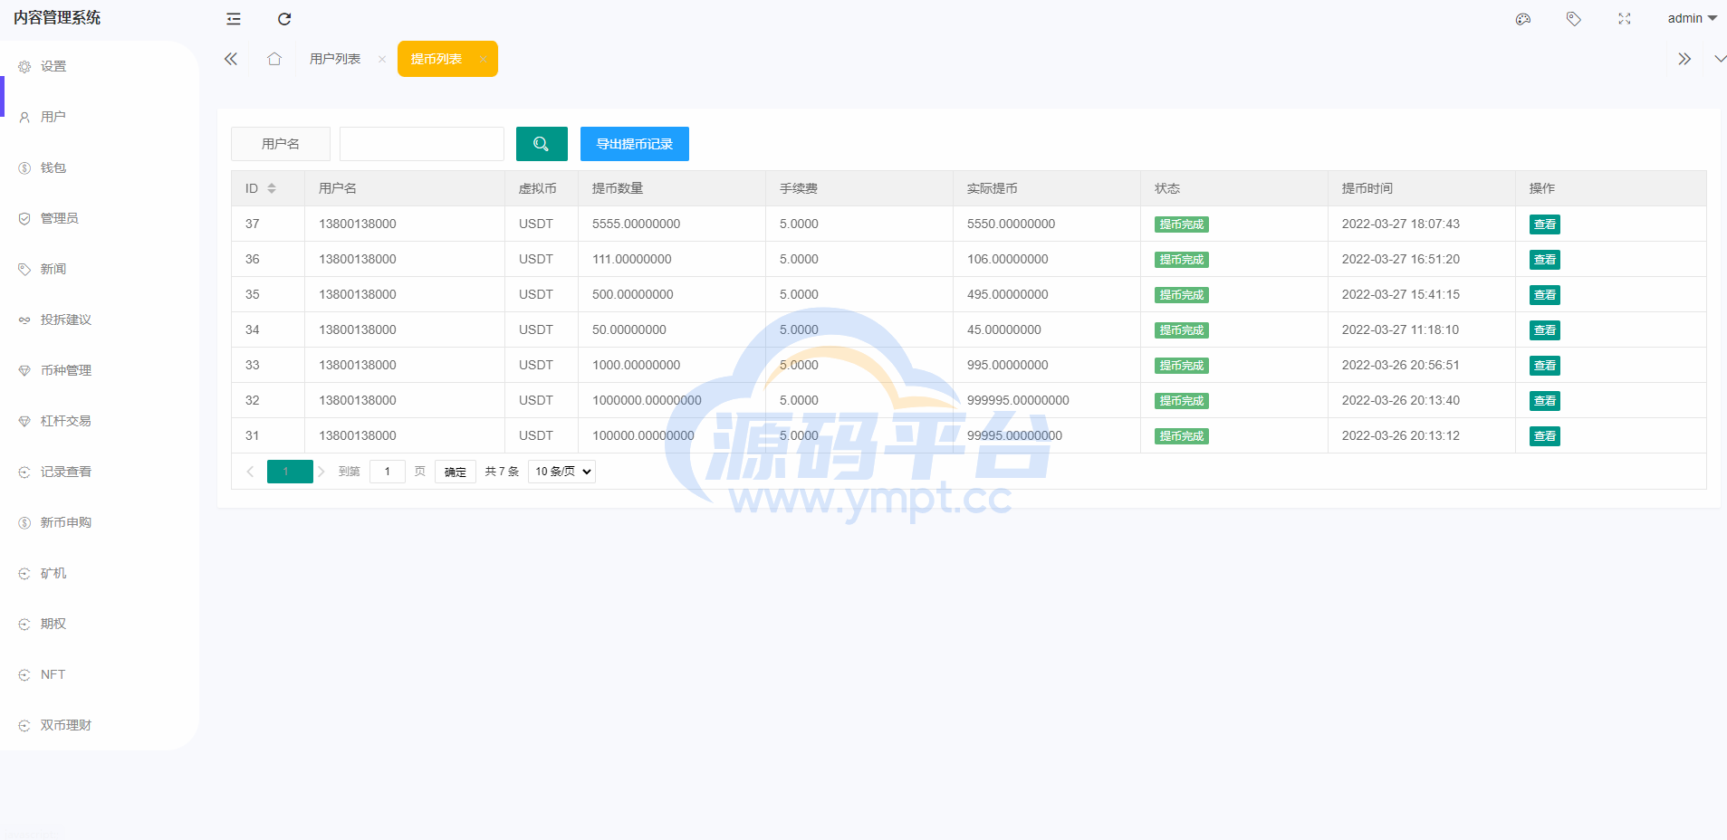View withdrawal ID 37 with 查看 button
The height and width of the screenshot is (840, 1727).
point(1545,224)
